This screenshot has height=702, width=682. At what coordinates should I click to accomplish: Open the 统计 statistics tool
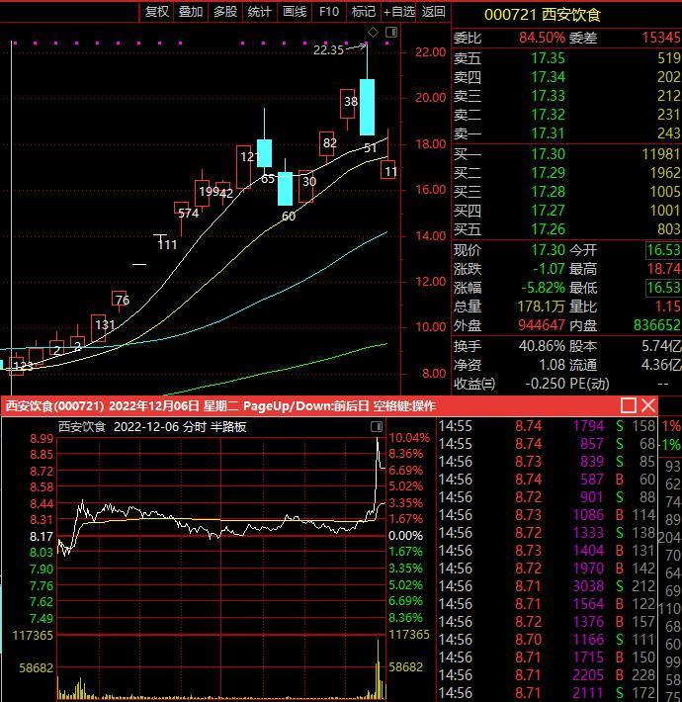[x=260, y=12]
